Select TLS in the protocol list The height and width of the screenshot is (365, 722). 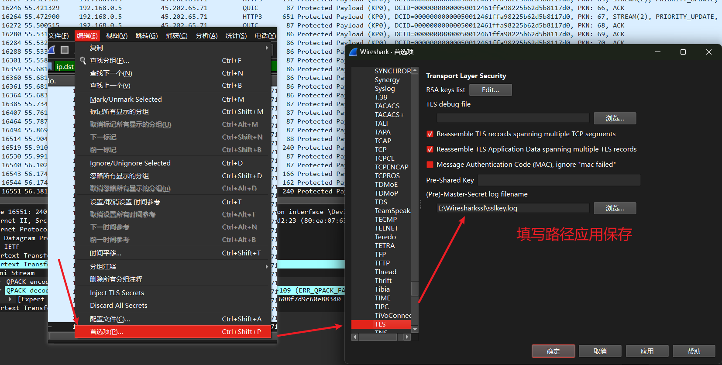pos(381,324)
